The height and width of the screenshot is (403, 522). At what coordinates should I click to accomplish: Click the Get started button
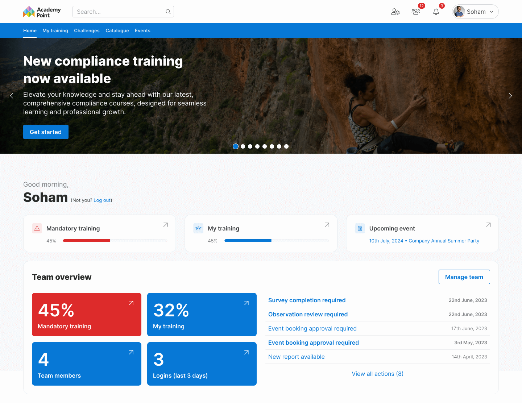(x=46, y=132)
